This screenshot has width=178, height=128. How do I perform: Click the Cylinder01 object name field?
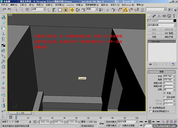(x=160, y=21)
